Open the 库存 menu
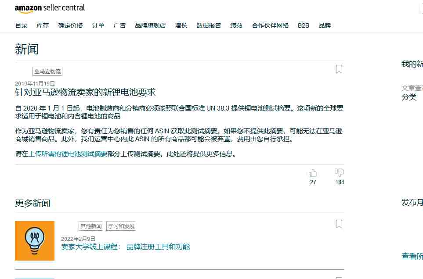The width and height of the screenshot is (423, 279). (x=43, y=25)
